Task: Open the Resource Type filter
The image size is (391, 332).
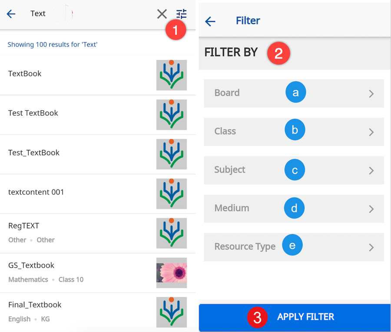Action: [x=294, y=247]
